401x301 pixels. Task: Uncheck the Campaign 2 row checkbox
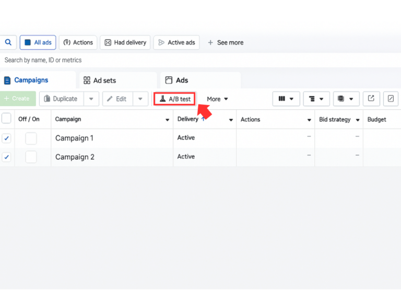(x=6, y=157)
